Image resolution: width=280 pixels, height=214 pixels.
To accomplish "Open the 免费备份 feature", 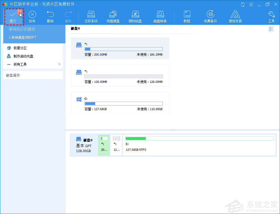I will 210,16.
